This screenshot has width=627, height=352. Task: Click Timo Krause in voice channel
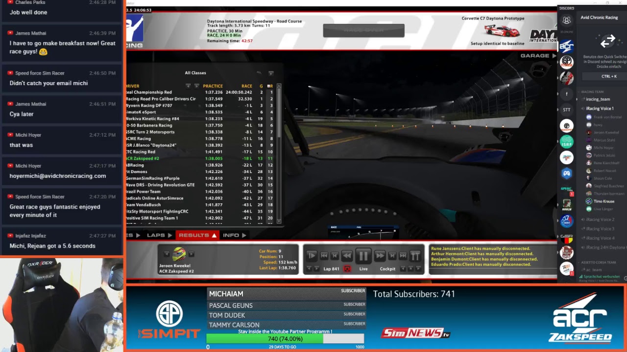(x=603, y=201)
